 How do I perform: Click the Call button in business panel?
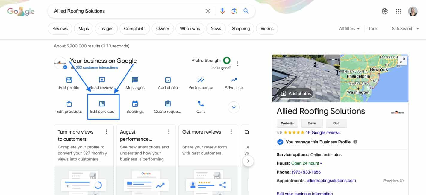[336, 123]
